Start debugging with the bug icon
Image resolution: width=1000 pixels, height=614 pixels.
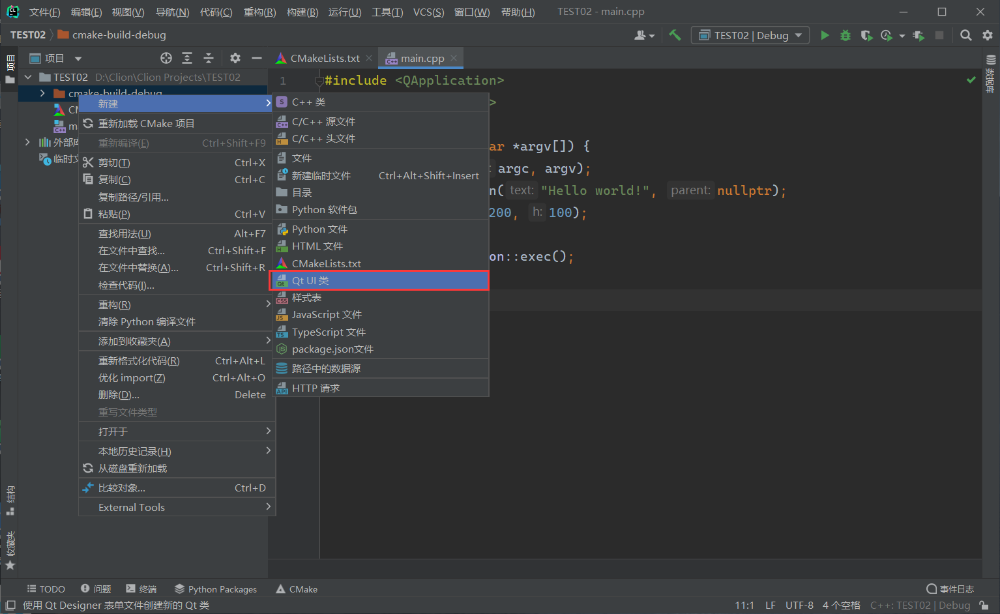point(846,35)
